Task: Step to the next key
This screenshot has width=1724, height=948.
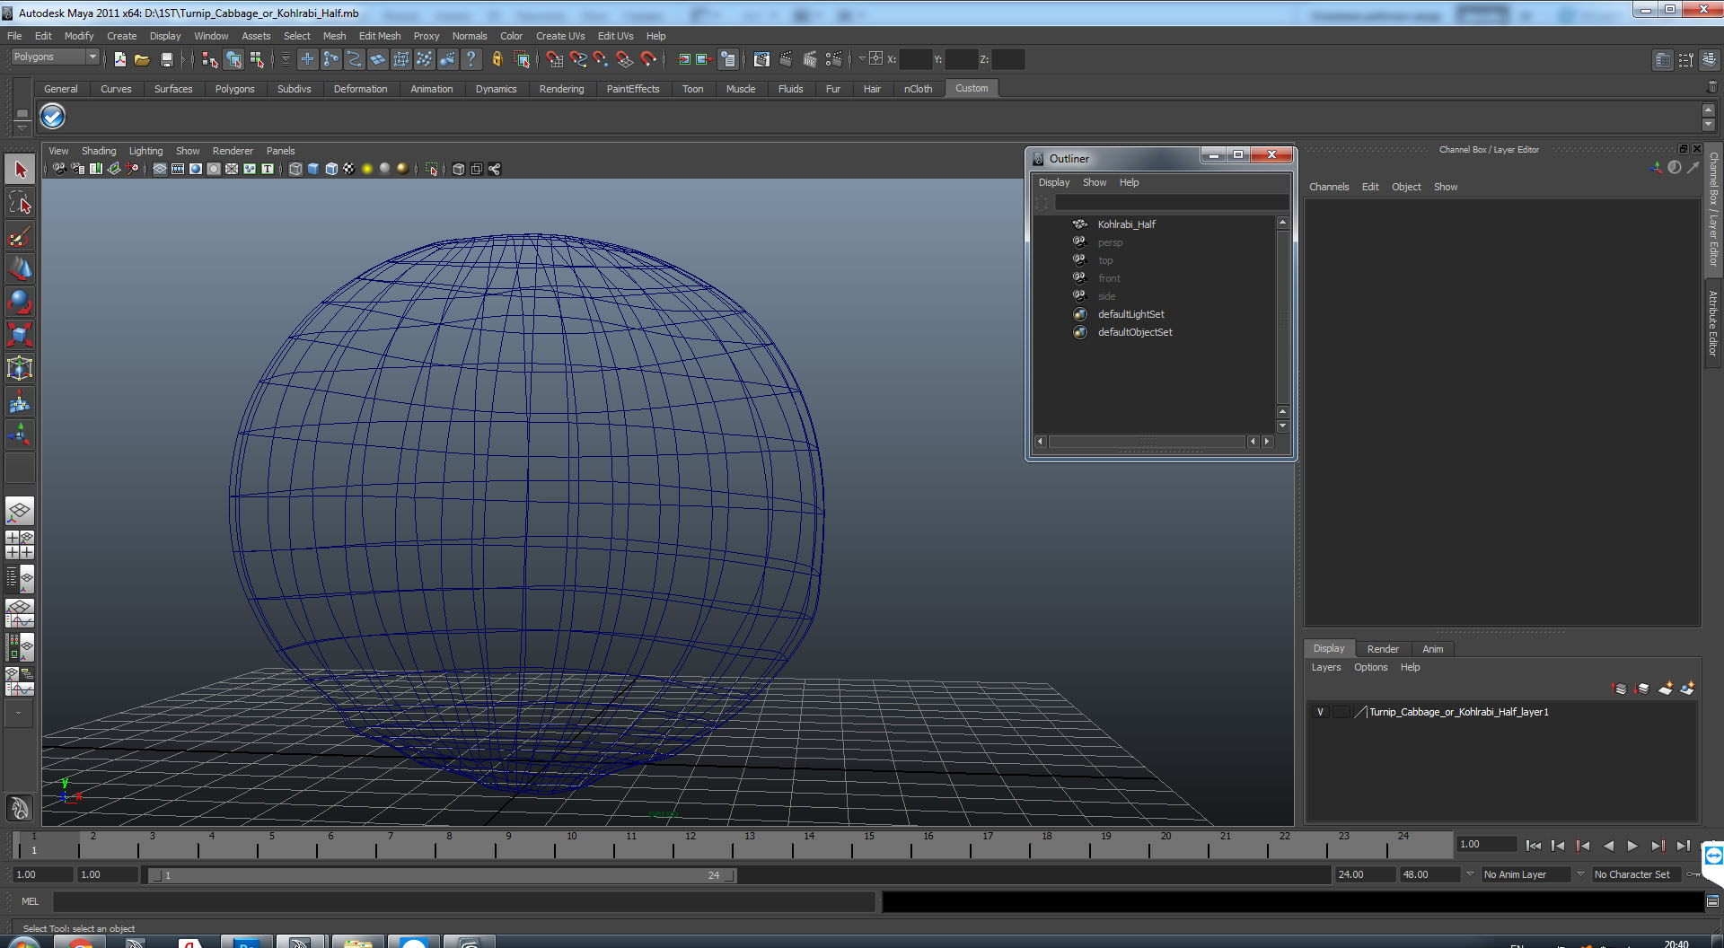Action: 1658,846
